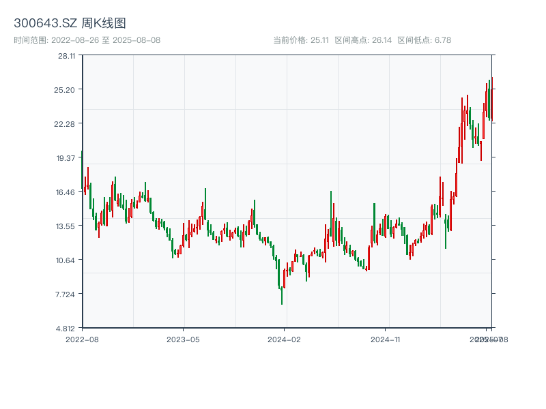This screenshot has height=409, width=546.
Task: Click x-axis label 2024-02
Action: pyautogui.click(x=284, y=339)
